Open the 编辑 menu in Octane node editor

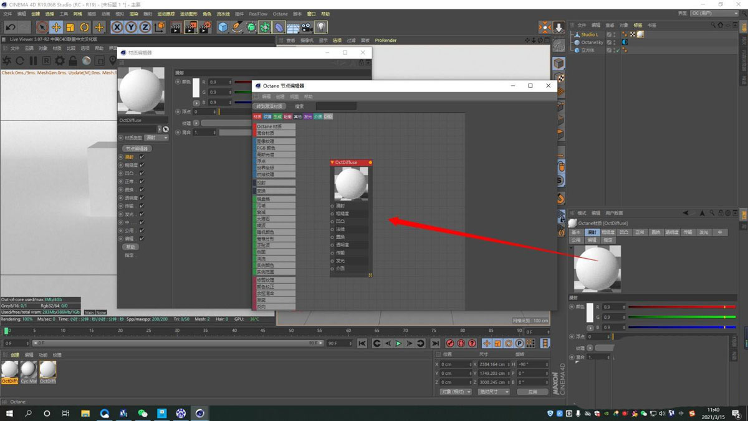pyautogui.click(x=266, y=97)
